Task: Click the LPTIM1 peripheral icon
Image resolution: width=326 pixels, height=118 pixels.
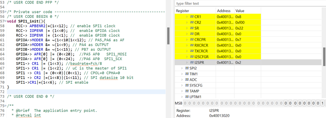Action: click(187, 97)
